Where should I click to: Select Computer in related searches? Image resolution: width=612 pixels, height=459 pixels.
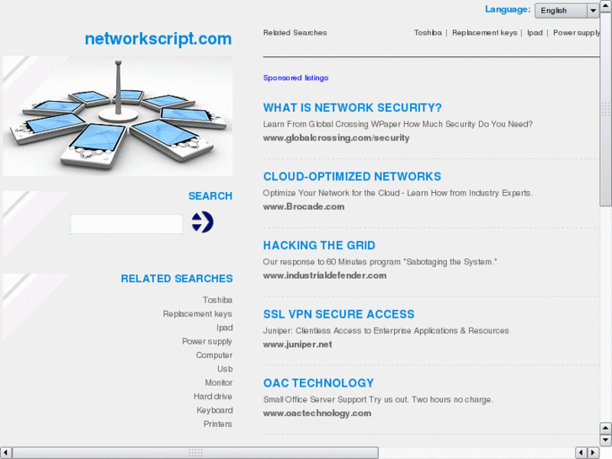(x=215, y=355)
